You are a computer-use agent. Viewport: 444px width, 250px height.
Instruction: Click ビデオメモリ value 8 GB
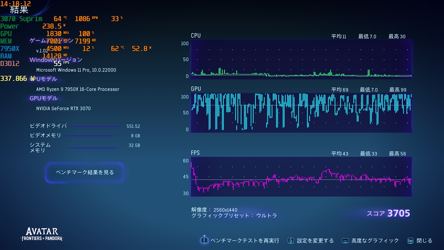[135, 136]
